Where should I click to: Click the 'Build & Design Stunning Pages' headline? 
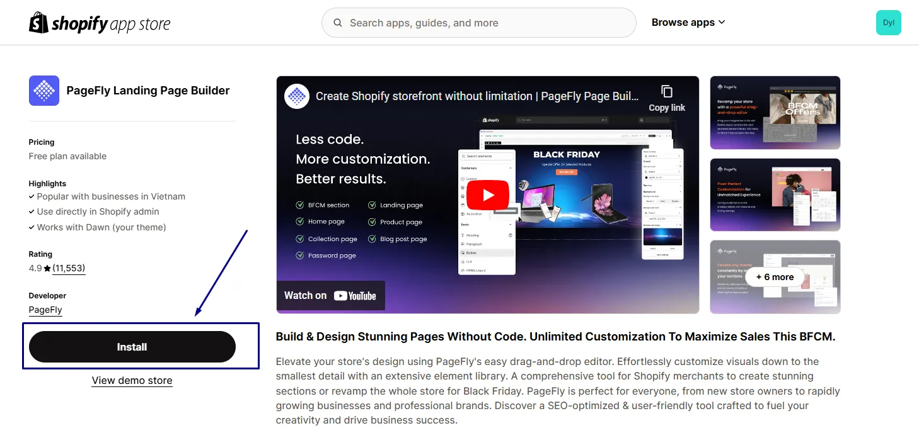pyautogui.click(x=555, y=337)
